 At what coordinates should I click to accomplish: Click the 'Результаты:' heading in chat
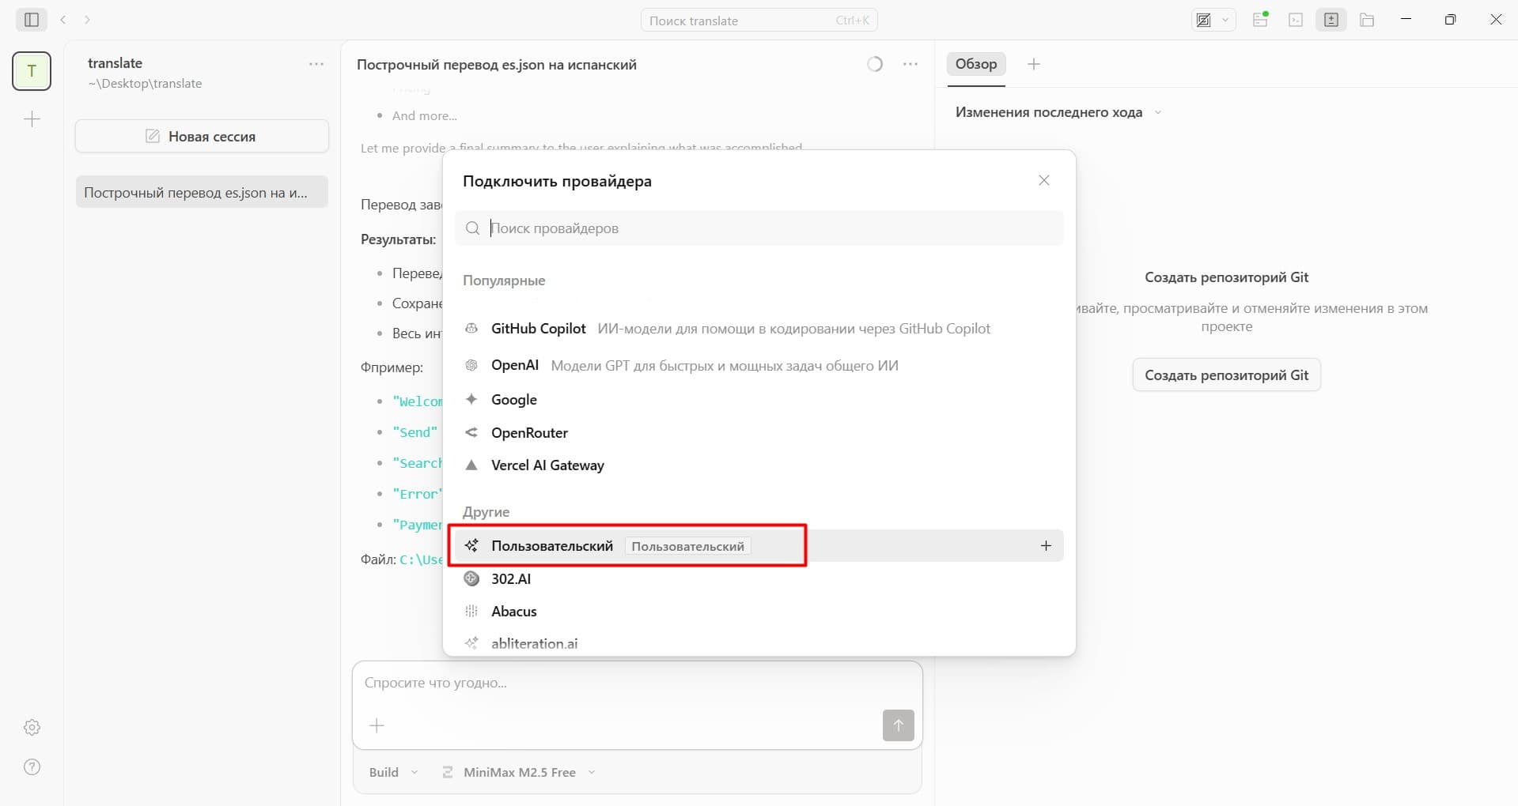coord(399,239)
